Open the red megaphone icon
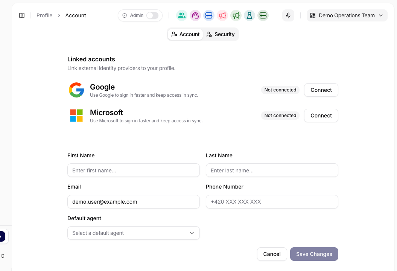397x271 pixels. [222, 15]
